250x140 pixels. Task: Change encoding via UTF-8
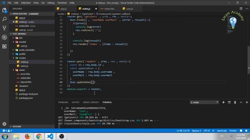click(x=207, y=131)
